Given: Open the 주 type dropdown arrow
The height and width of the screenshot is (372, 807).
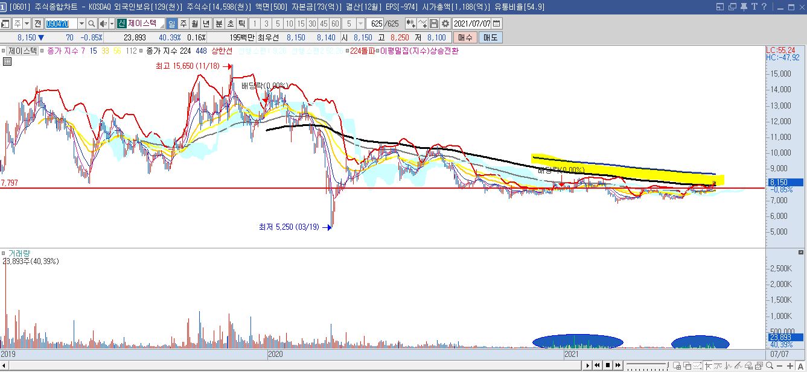Looking at the screenshot, I should (27, 24).
